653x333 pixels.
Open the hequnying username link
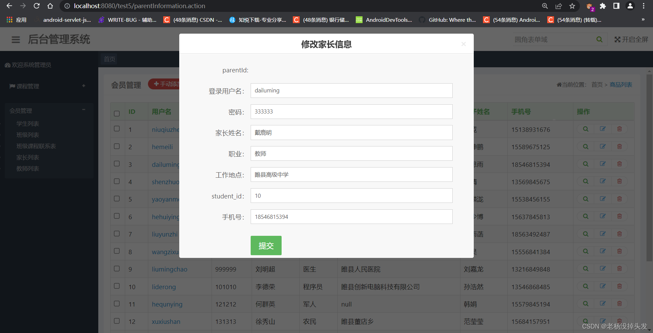click(167, 304)
